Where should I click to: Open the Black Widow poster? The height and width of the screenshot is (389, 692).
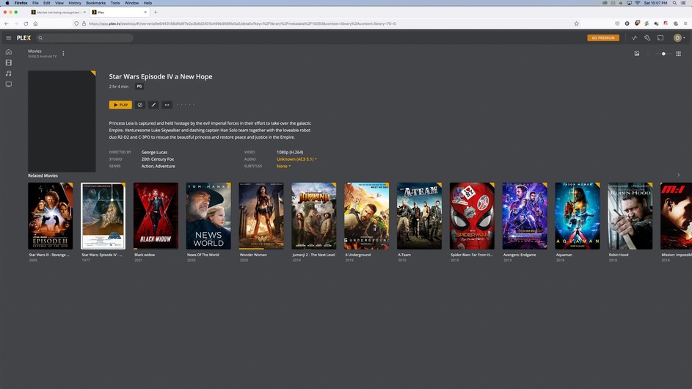[x=156, y=216]
